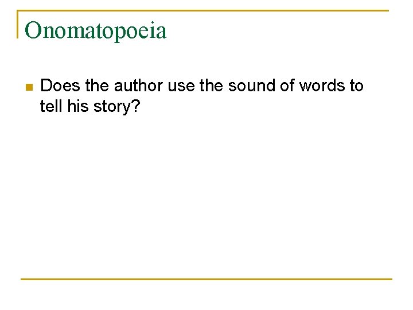This screenshot has width=413, height=310.
Task: Click the vertical gold bar beside title
Action: (18, 24)
